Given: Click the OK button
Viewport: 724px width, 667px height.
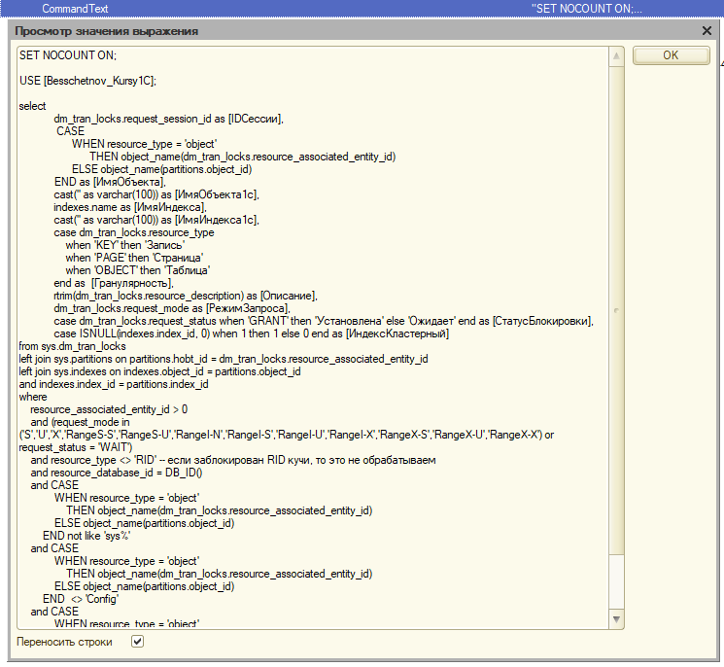Looking at the screenshot, I should [x=671, y=55].
